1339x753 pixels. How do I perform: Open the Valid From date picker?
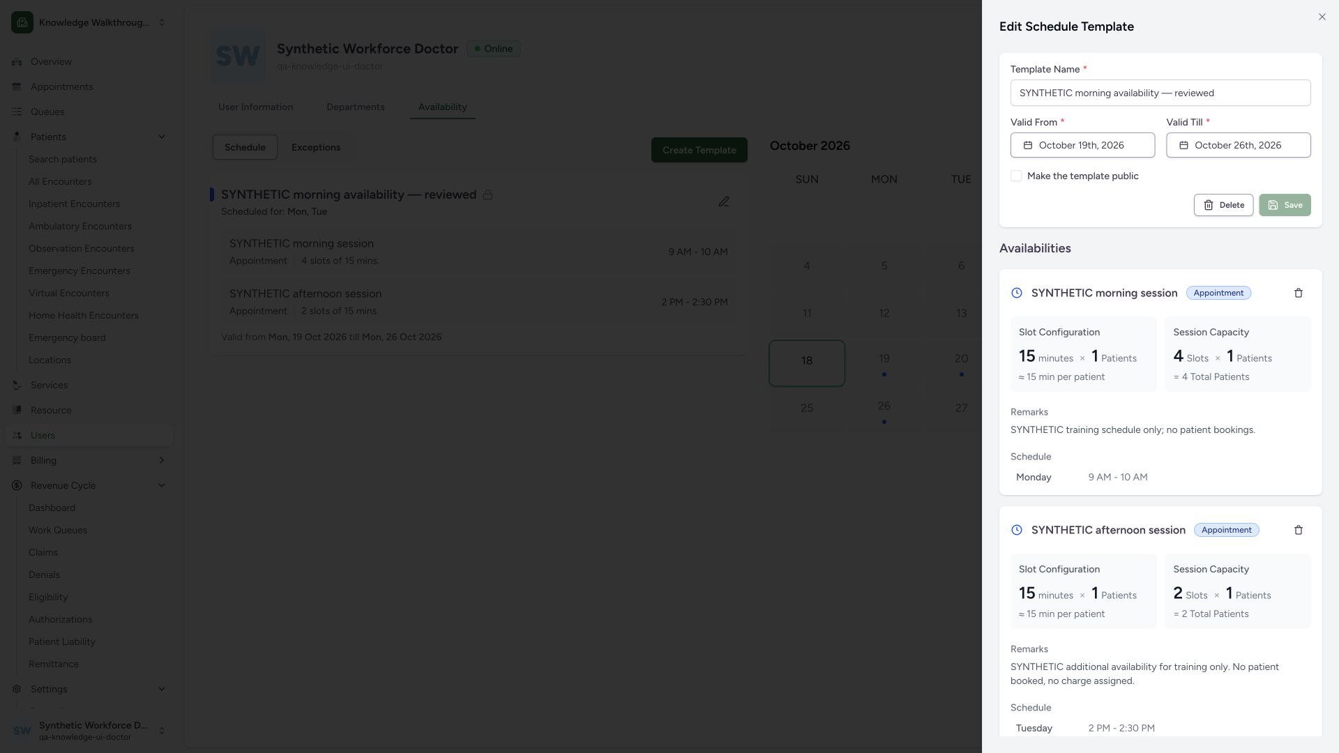point(1082,145)
